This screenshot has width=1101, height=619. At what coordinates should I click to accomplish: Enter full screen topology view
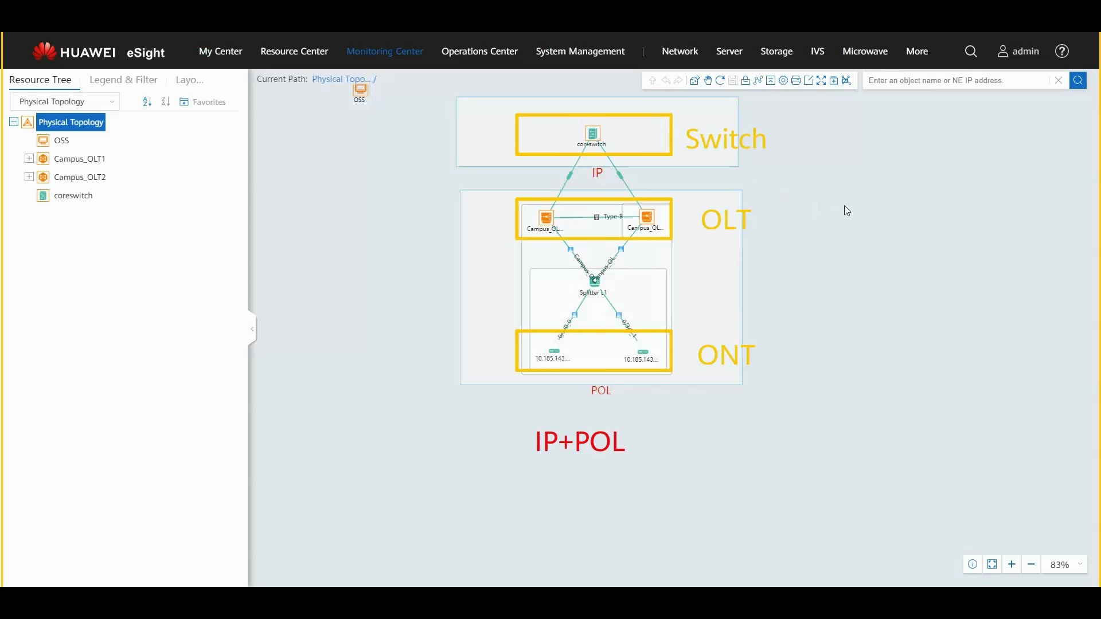point(821,81)
